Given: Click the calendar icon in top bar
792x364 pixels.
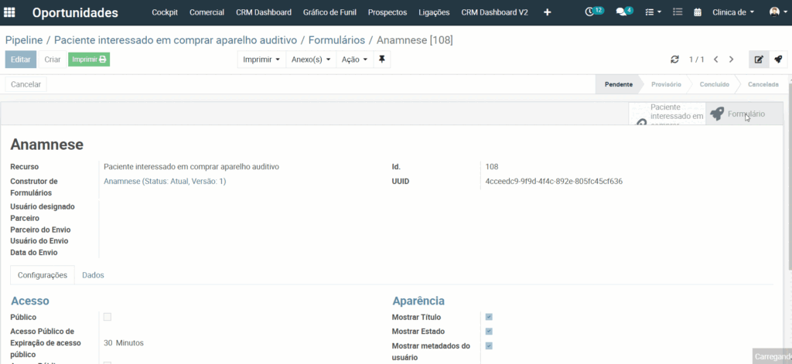Looking at the screenshot, I should [698, 12].
